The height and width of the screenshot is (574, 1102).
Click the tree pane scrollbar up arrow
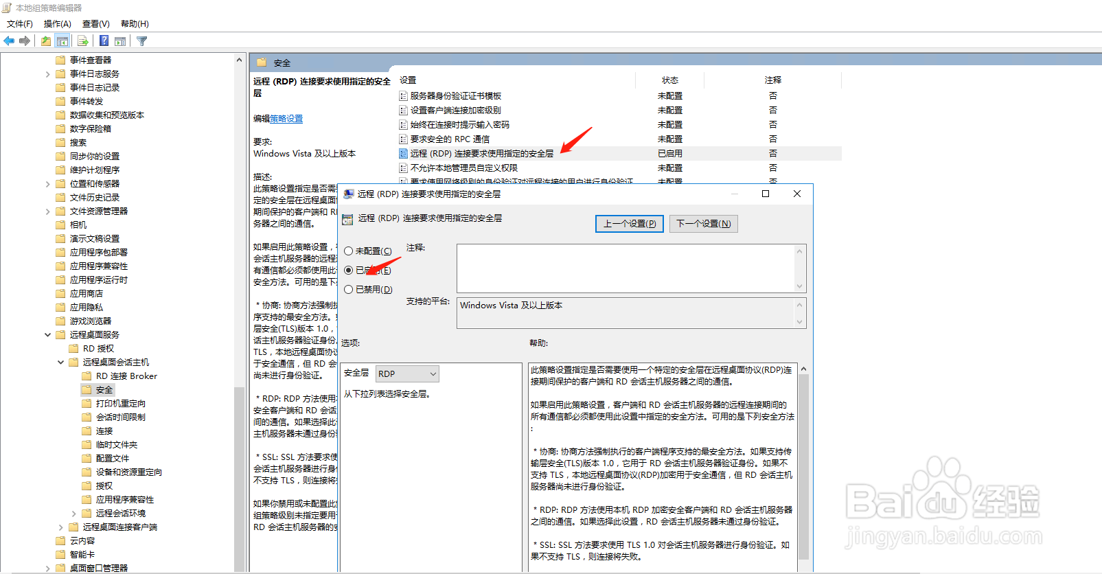[x=239, y=60]
